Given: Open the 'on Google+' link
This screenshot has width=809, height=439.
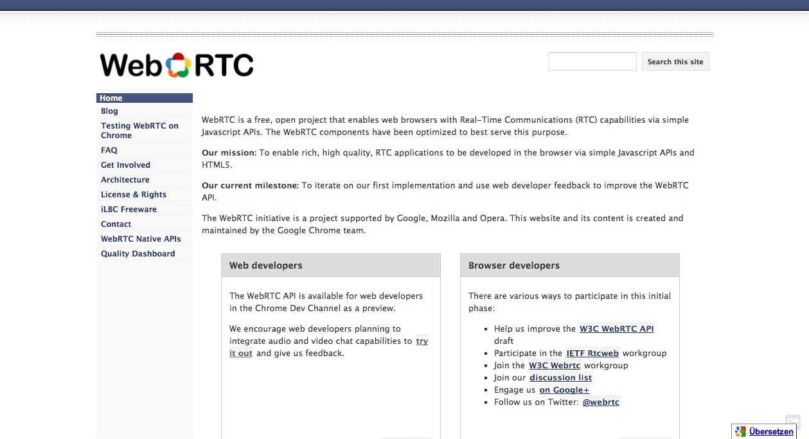Looking at the screenshot, I should [564, 390].
